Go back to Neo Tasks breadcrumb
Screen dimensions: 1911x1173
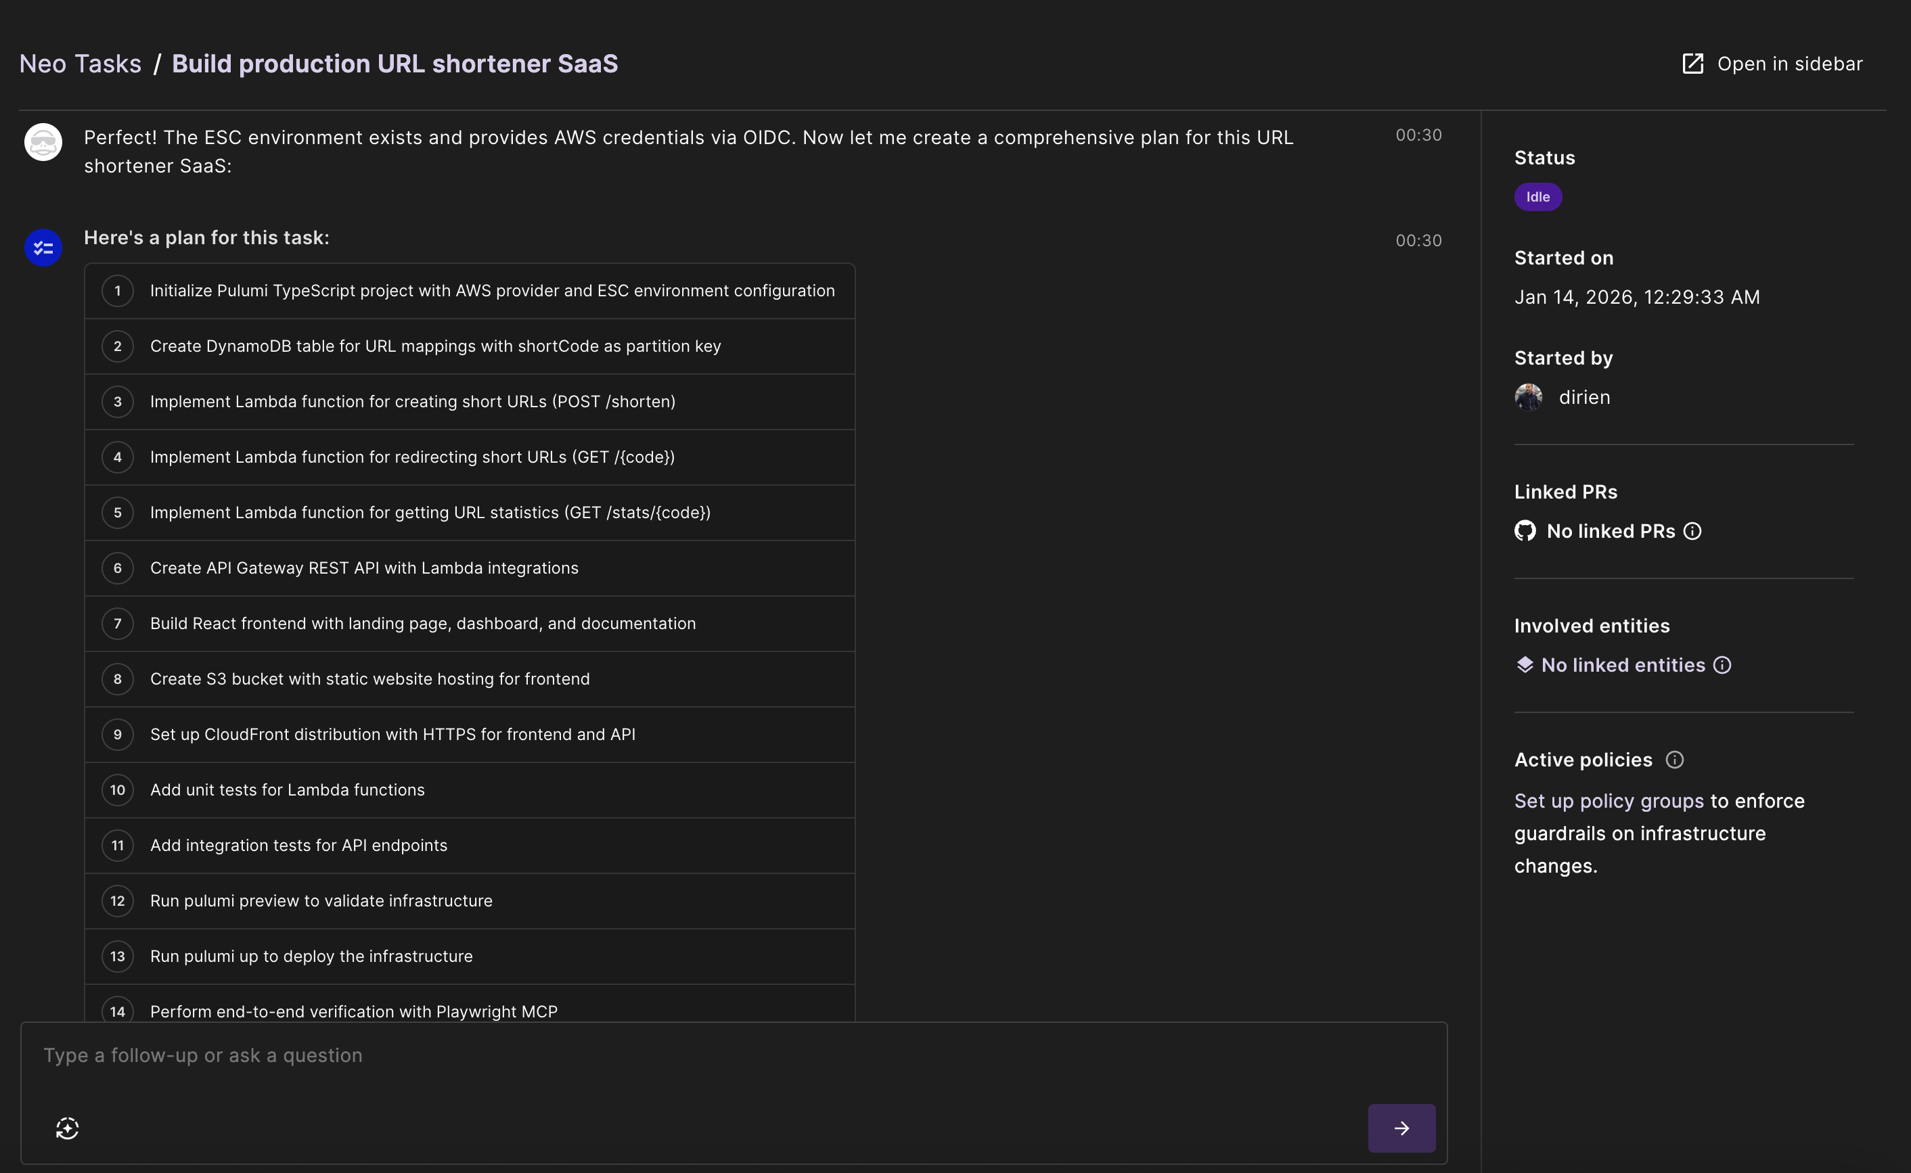click(80, 64)
